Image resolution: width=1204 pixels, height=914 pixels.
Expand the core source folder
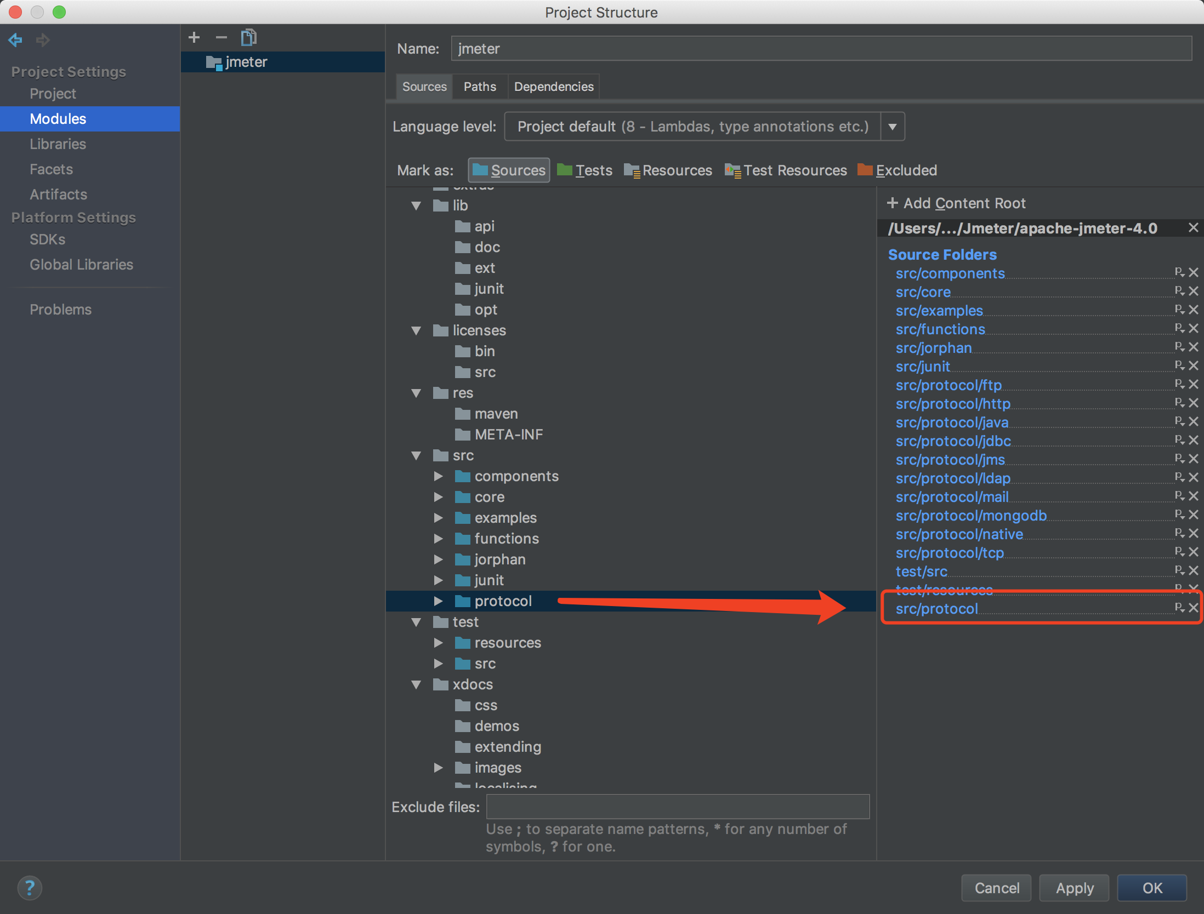click(438, 497)
